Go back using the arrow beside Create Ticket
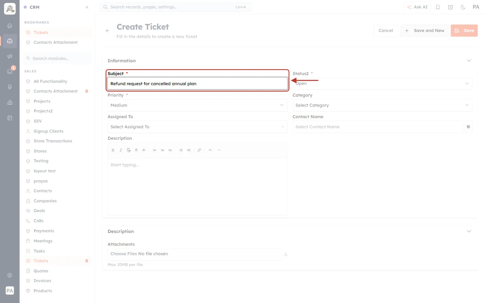The height and width of the screenshot is (303, 485). click(x=107, y=31)
